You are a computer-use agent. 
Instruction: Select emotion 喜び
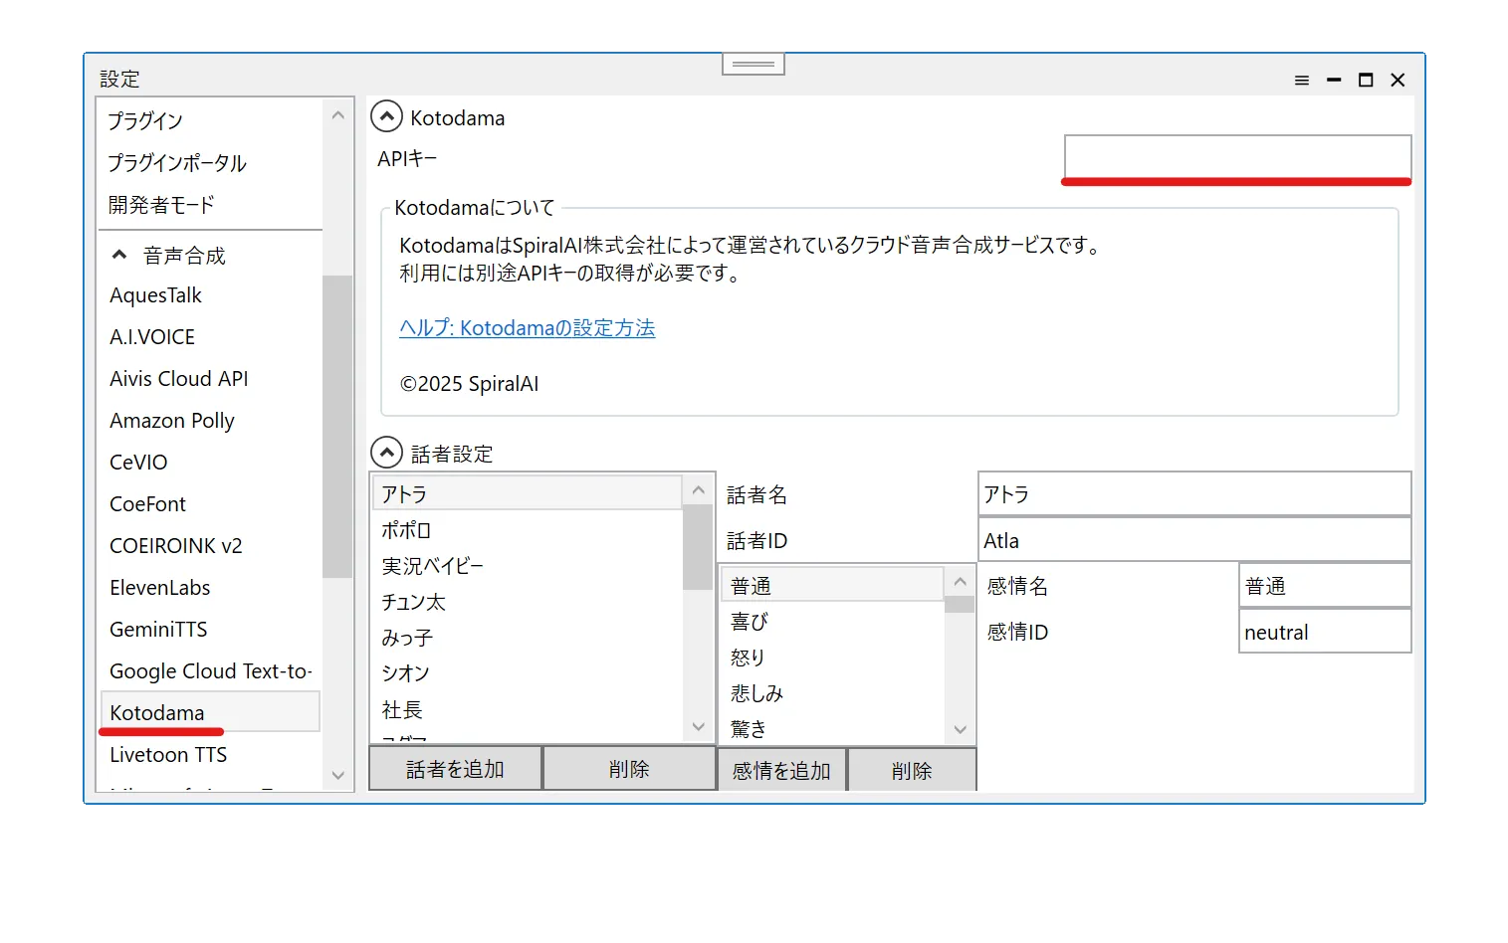[x=832, y=622]
